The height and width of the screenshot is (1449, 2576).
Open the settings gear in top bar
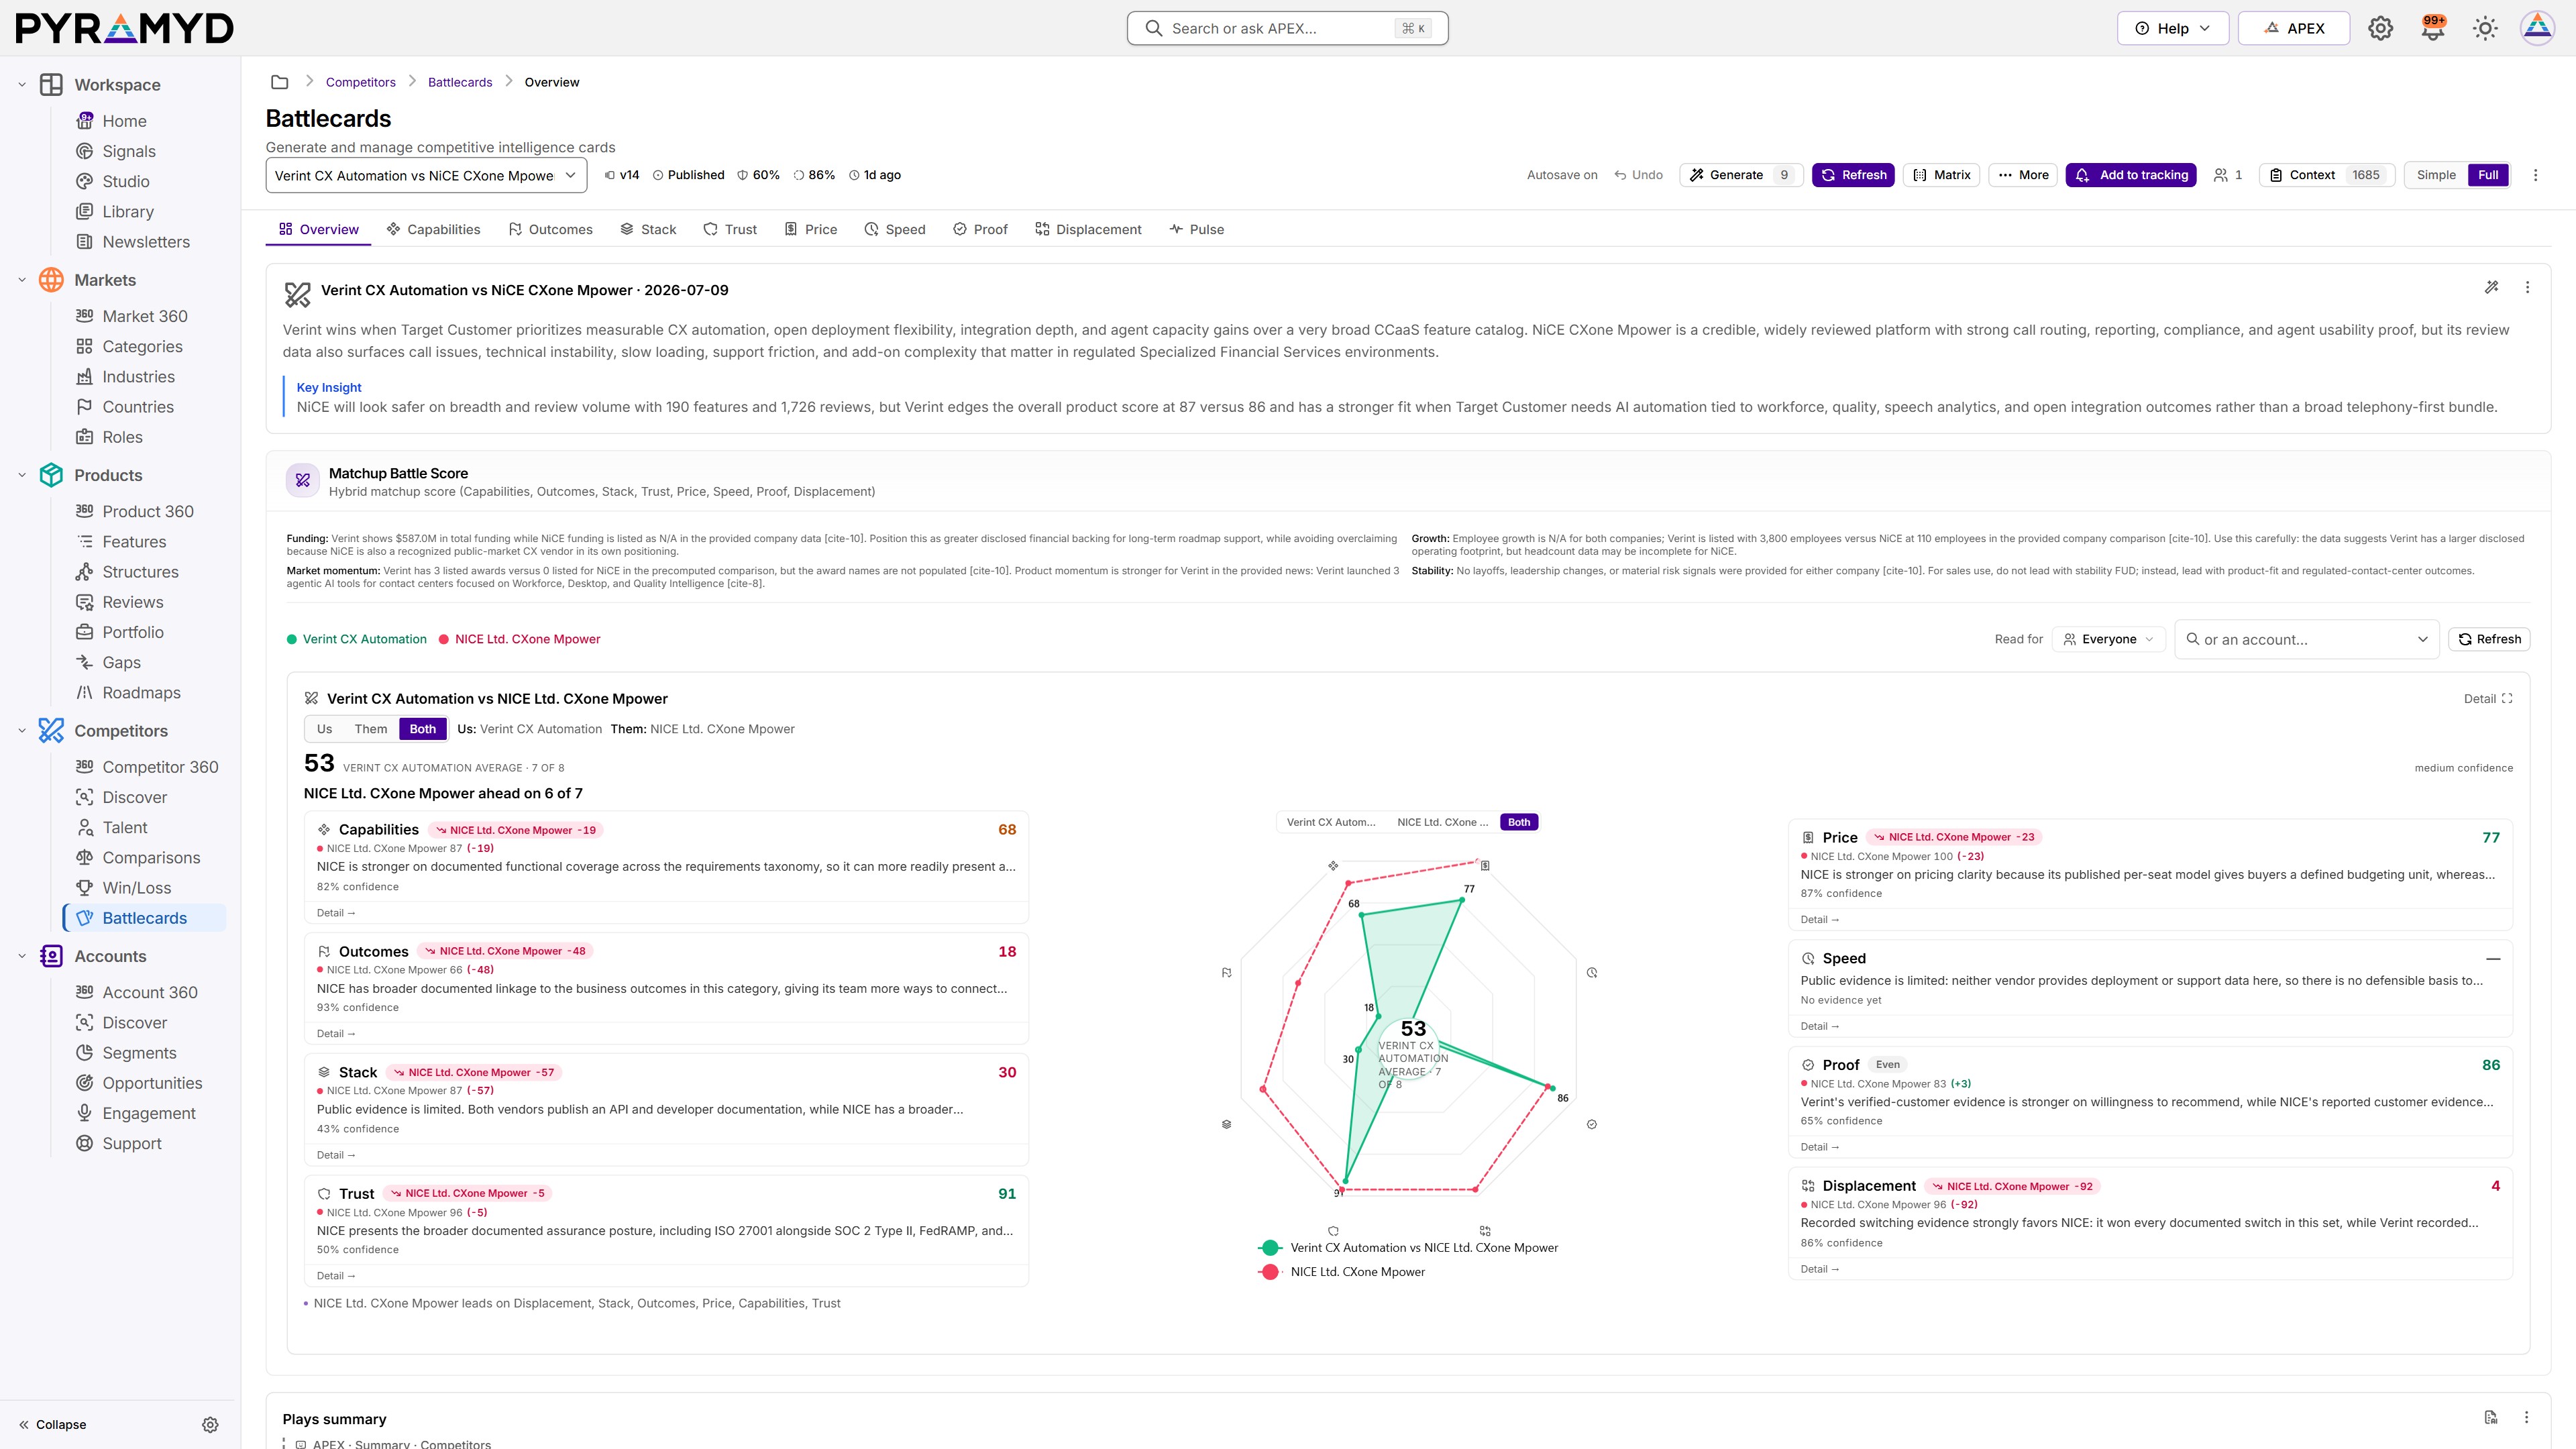coord(2380,28)
